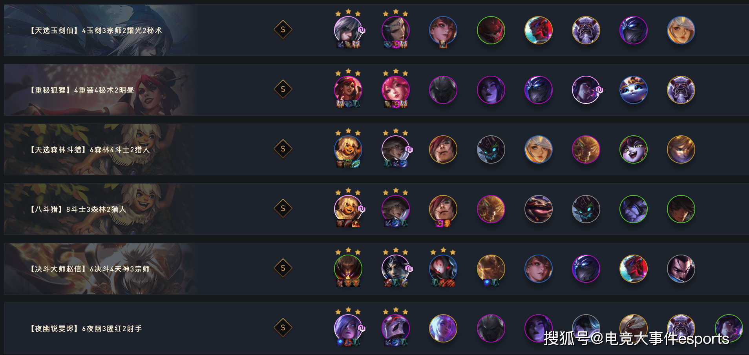This screenshot has width=749, height=355.
Task: Select purple-haired three-star champion in 夜幽锐雯烬 row
Action: [x=348, y=328]
